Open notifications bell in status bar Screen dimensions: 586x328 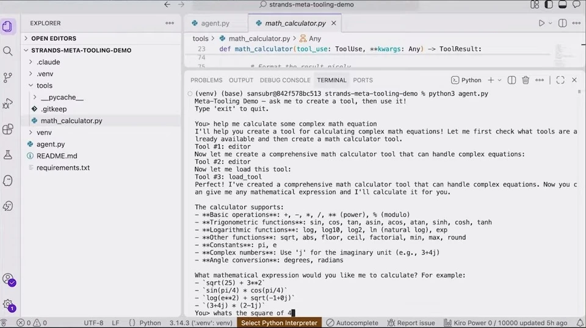click(580, 323)
